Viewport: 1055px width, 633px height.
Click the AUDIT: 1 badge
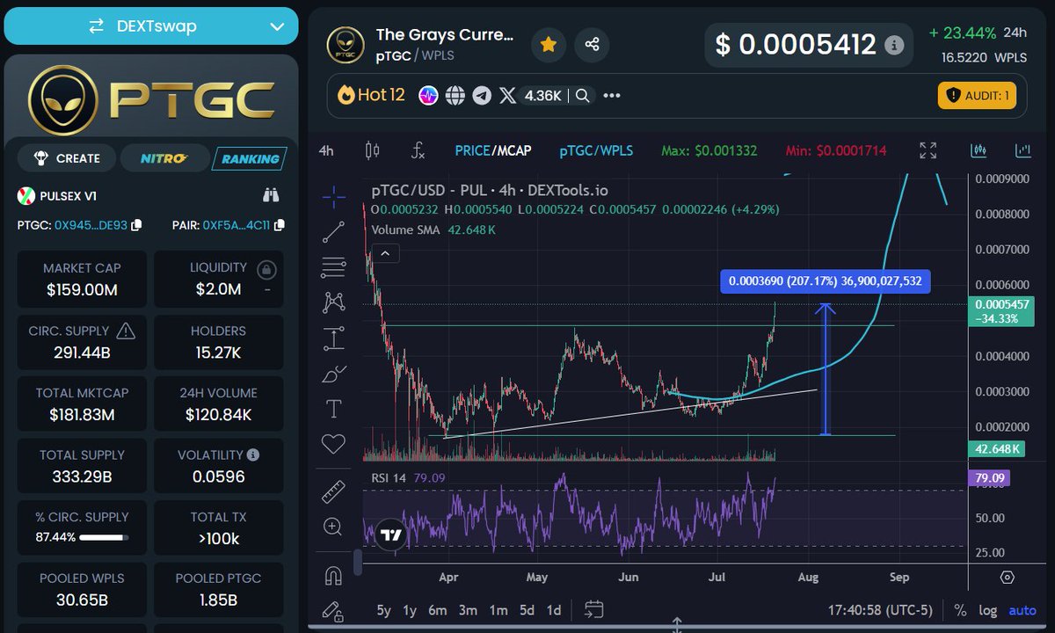coord(977,95)
